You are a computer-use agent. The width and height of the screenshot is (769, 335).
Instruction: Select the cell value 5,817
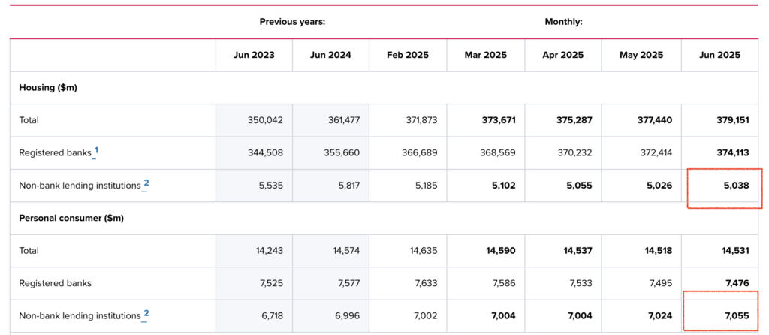[348, 186]
